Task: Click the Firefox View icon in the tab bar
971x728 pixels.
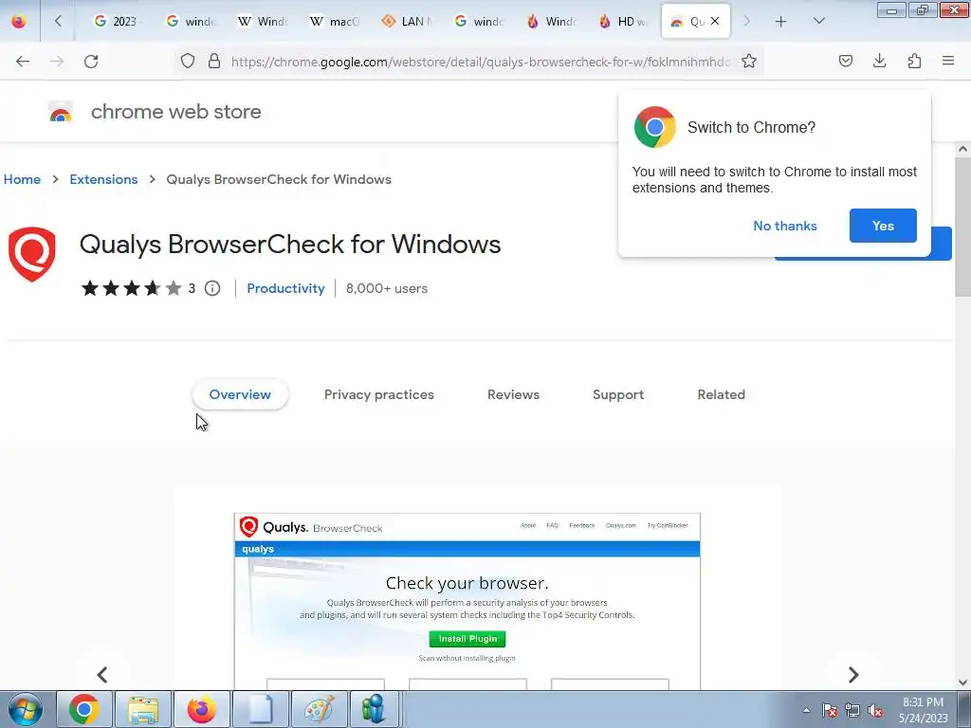Action: tap(19, 21)
